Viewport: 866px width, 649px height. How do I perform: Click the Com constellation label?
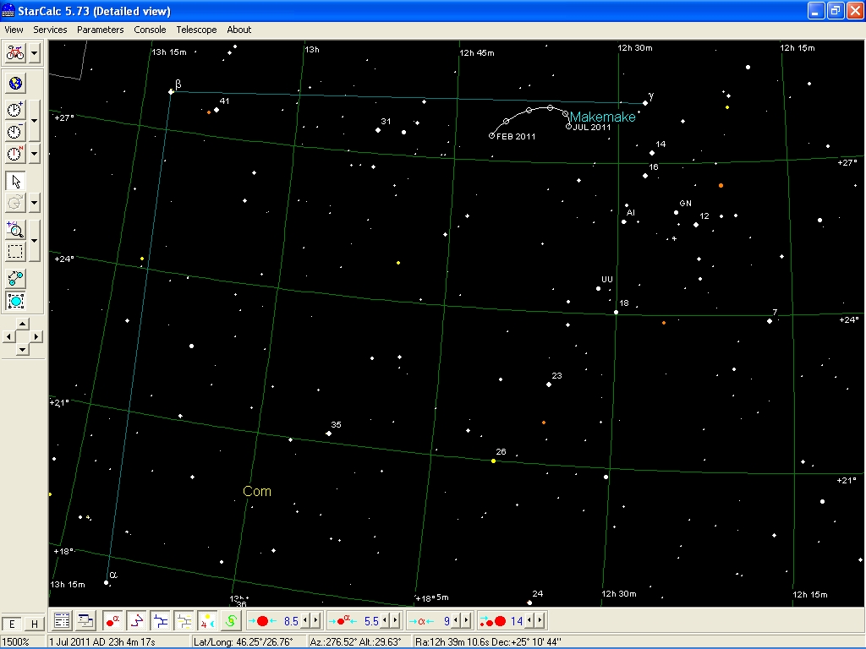pyautogui.click(x=257, y=491)
